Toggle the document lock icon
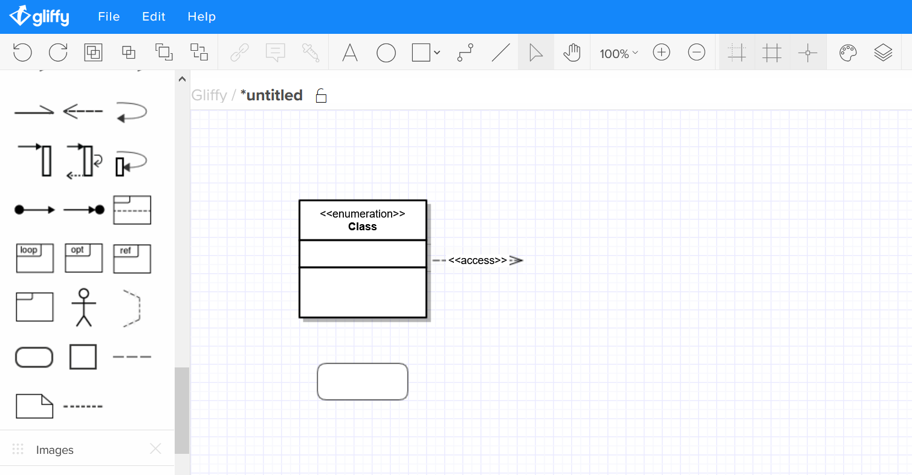 321,95
